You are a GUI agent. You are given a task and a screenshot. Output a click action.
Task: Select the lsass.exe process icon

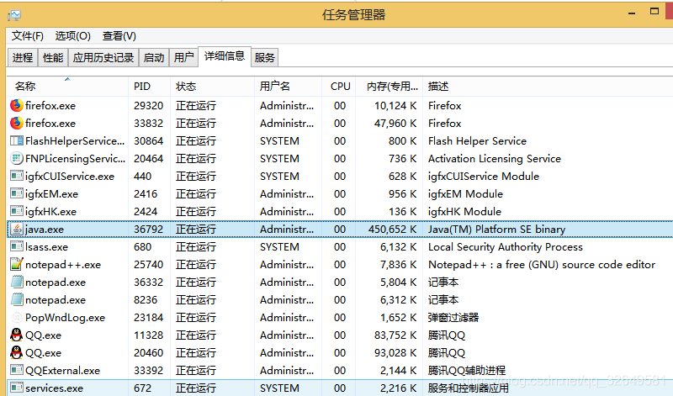point(16,246)
